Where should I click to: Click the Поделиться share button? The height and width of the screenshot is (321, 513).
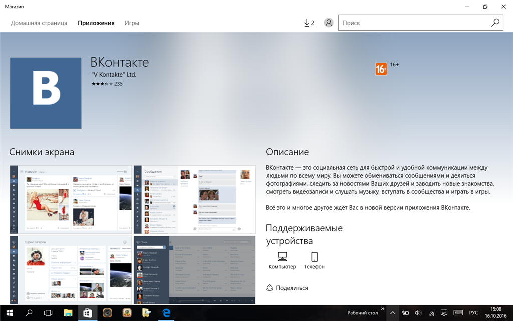[287, 288]
